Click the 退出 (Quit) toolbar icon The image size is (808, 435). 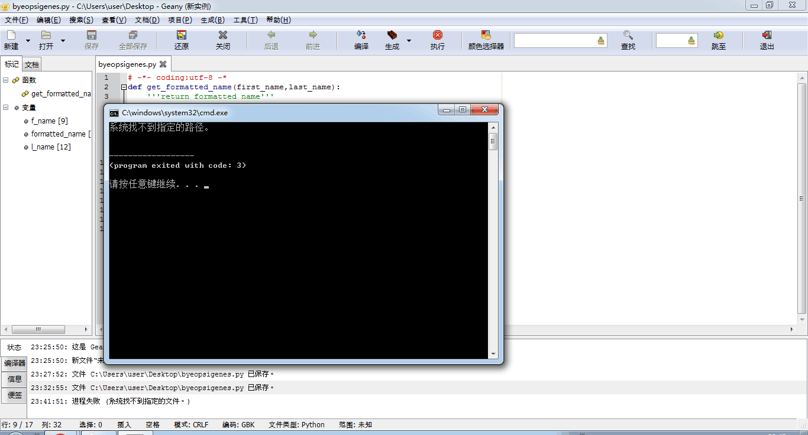[767, 35]
